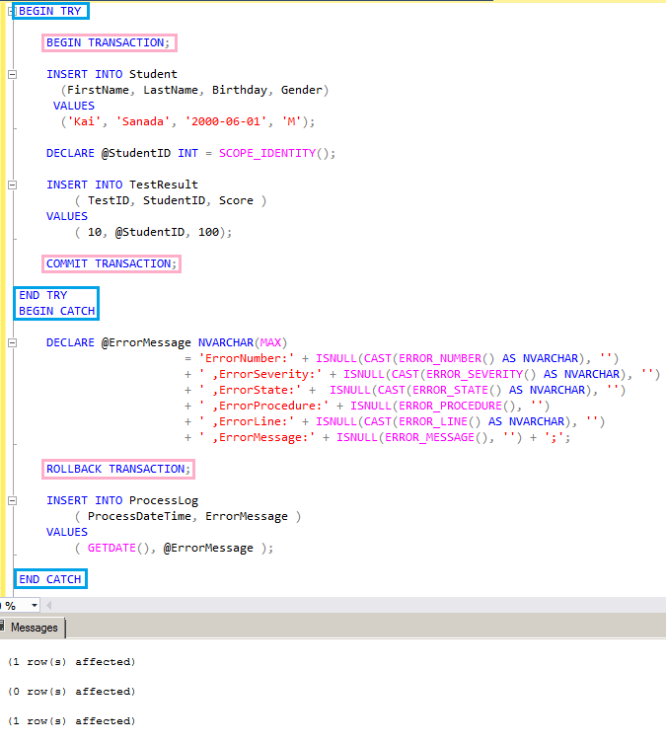Viewport: 666px width, 743px height.
Task: Click the END CATCH keyword
Action: click(x=50, y=579)
